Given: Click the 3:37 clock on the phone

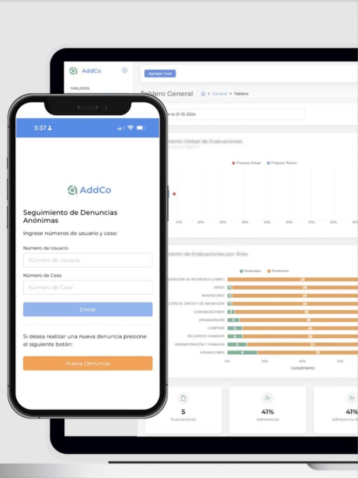Looking at the screenshot, I should coord(40,128).
